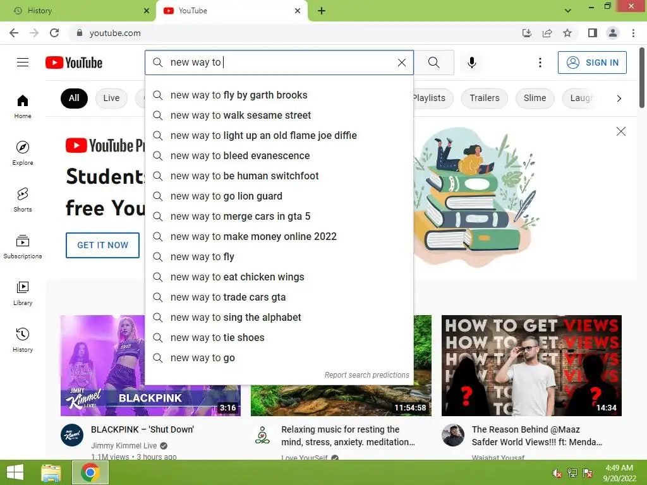
Task: Bookmark this page with the star
Action: point(567,33)
